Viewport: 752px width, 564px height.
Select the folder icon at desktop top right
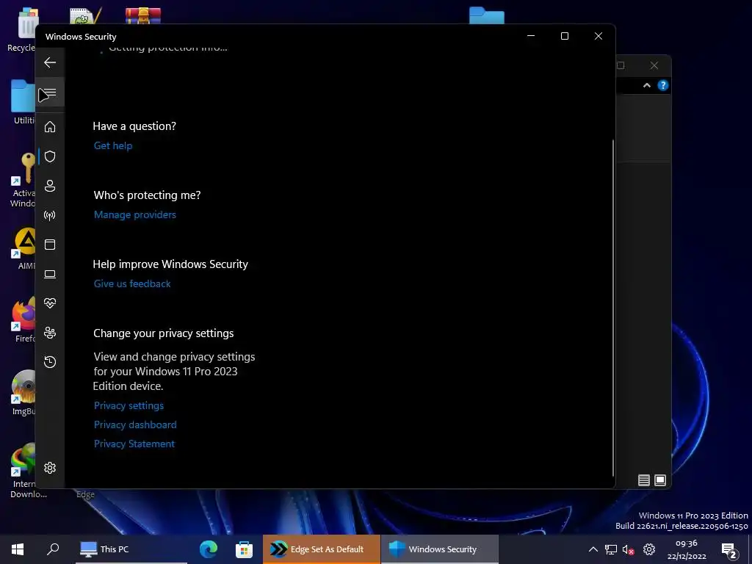(x=487, y=15)
